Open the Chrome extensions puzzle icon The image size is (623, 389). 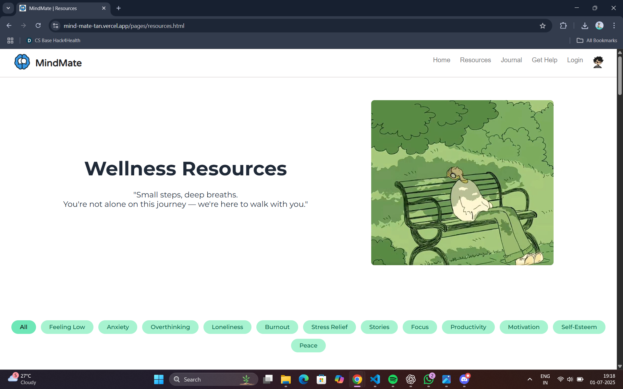tap(563, 26)
